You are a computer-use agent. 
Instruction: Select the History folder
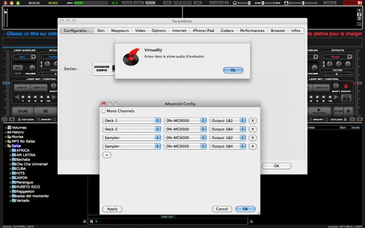tap(18, 132)
